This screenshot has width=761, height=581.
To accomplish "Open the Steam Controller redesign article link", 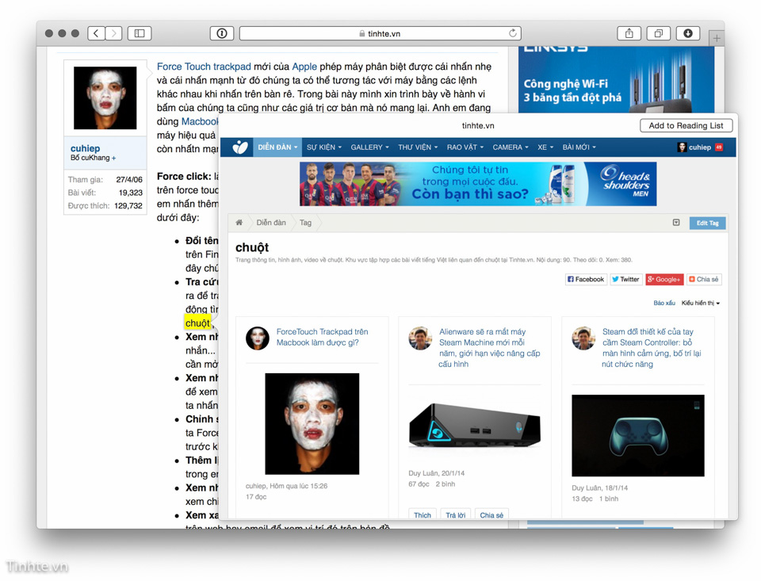I will (x=652, y=347).
